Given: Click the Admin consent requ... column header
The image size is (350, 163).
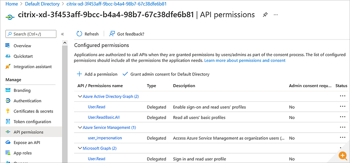Looking at the screenshot, I should click(310, 86).
